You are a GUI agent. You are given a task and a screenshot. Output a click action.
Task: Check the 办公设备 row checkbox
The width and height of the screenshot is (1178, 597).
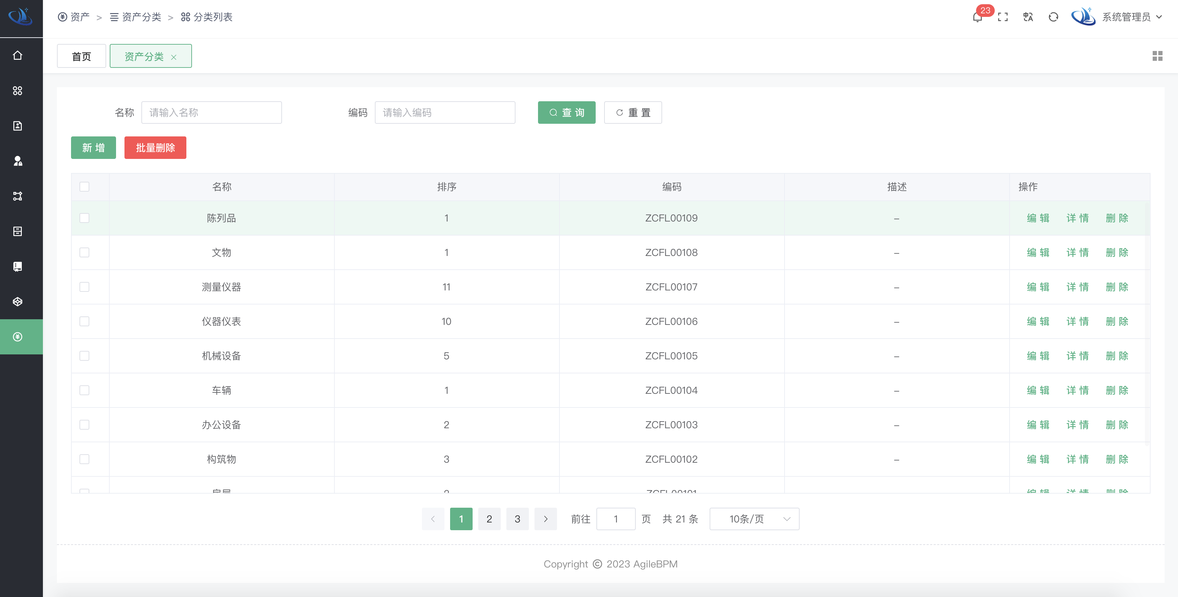[84, 425]
